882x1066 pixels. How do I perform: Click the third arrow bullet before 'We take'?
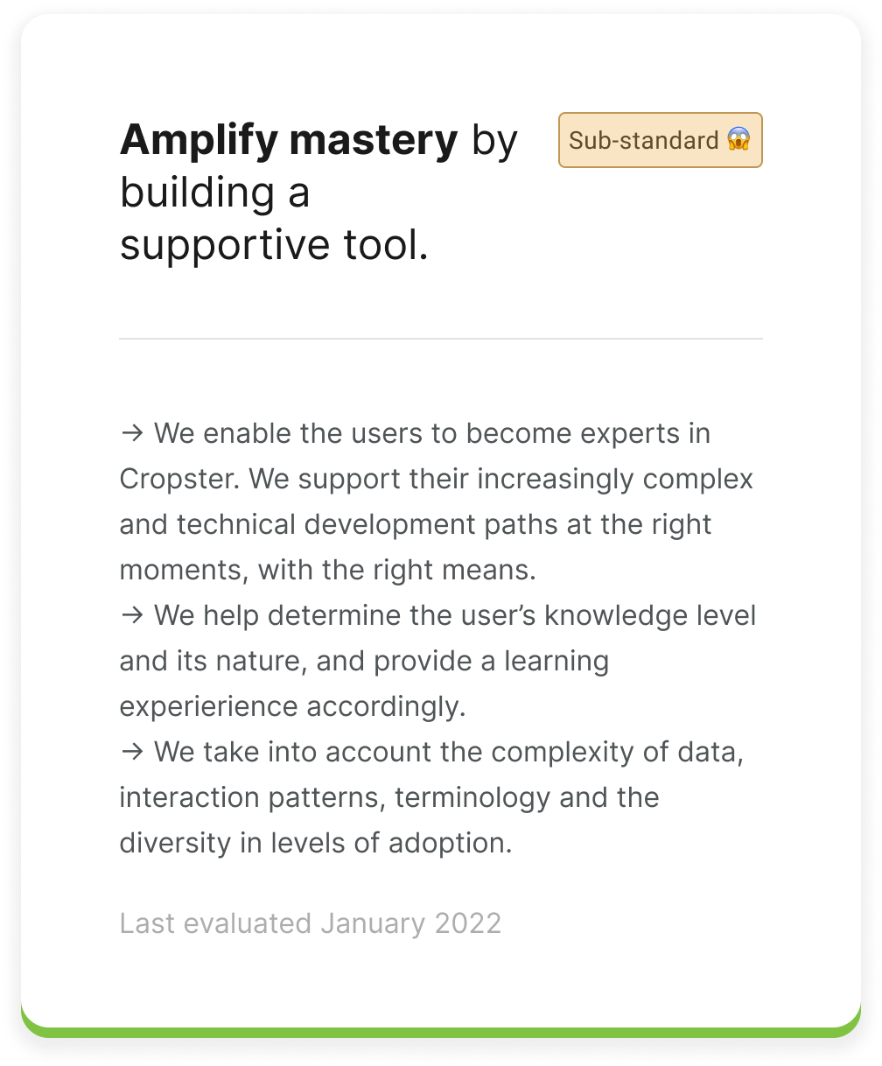tap(131, 752)
